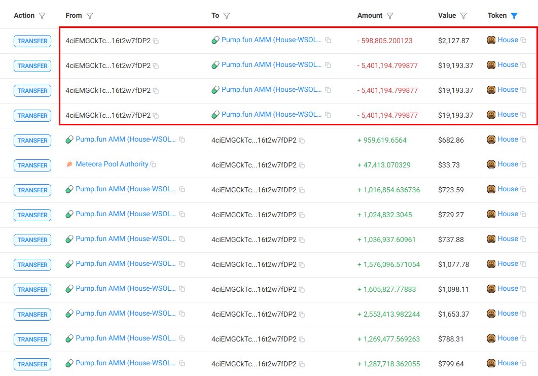
Task: Click recipient address in the $788.31 row
Action: [254, 339]
